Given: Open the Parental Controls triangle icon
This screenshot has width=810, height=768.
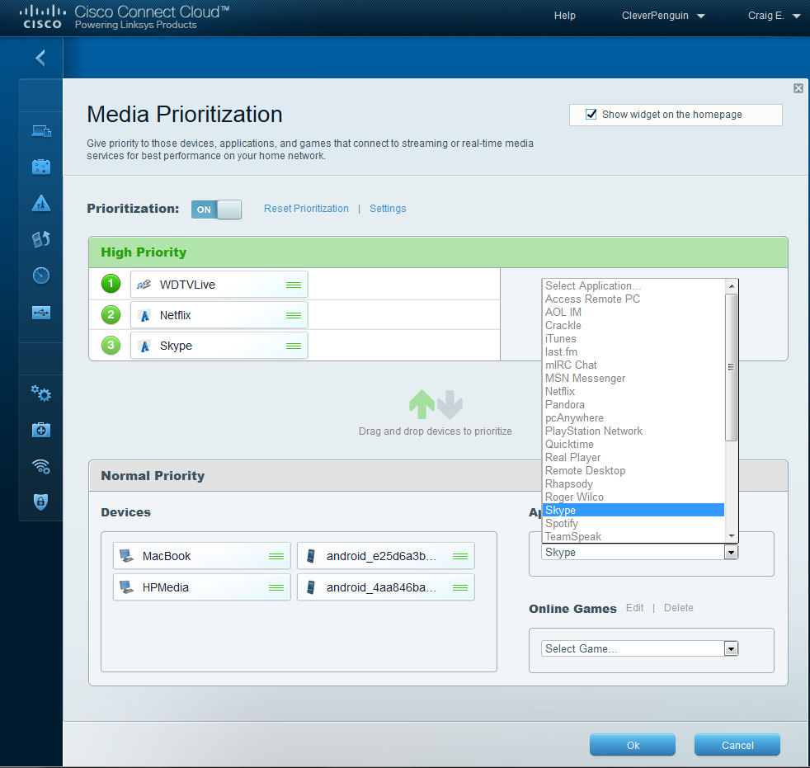Looking at the screenshot, I should pyautogui.click(x=40, y=203).
